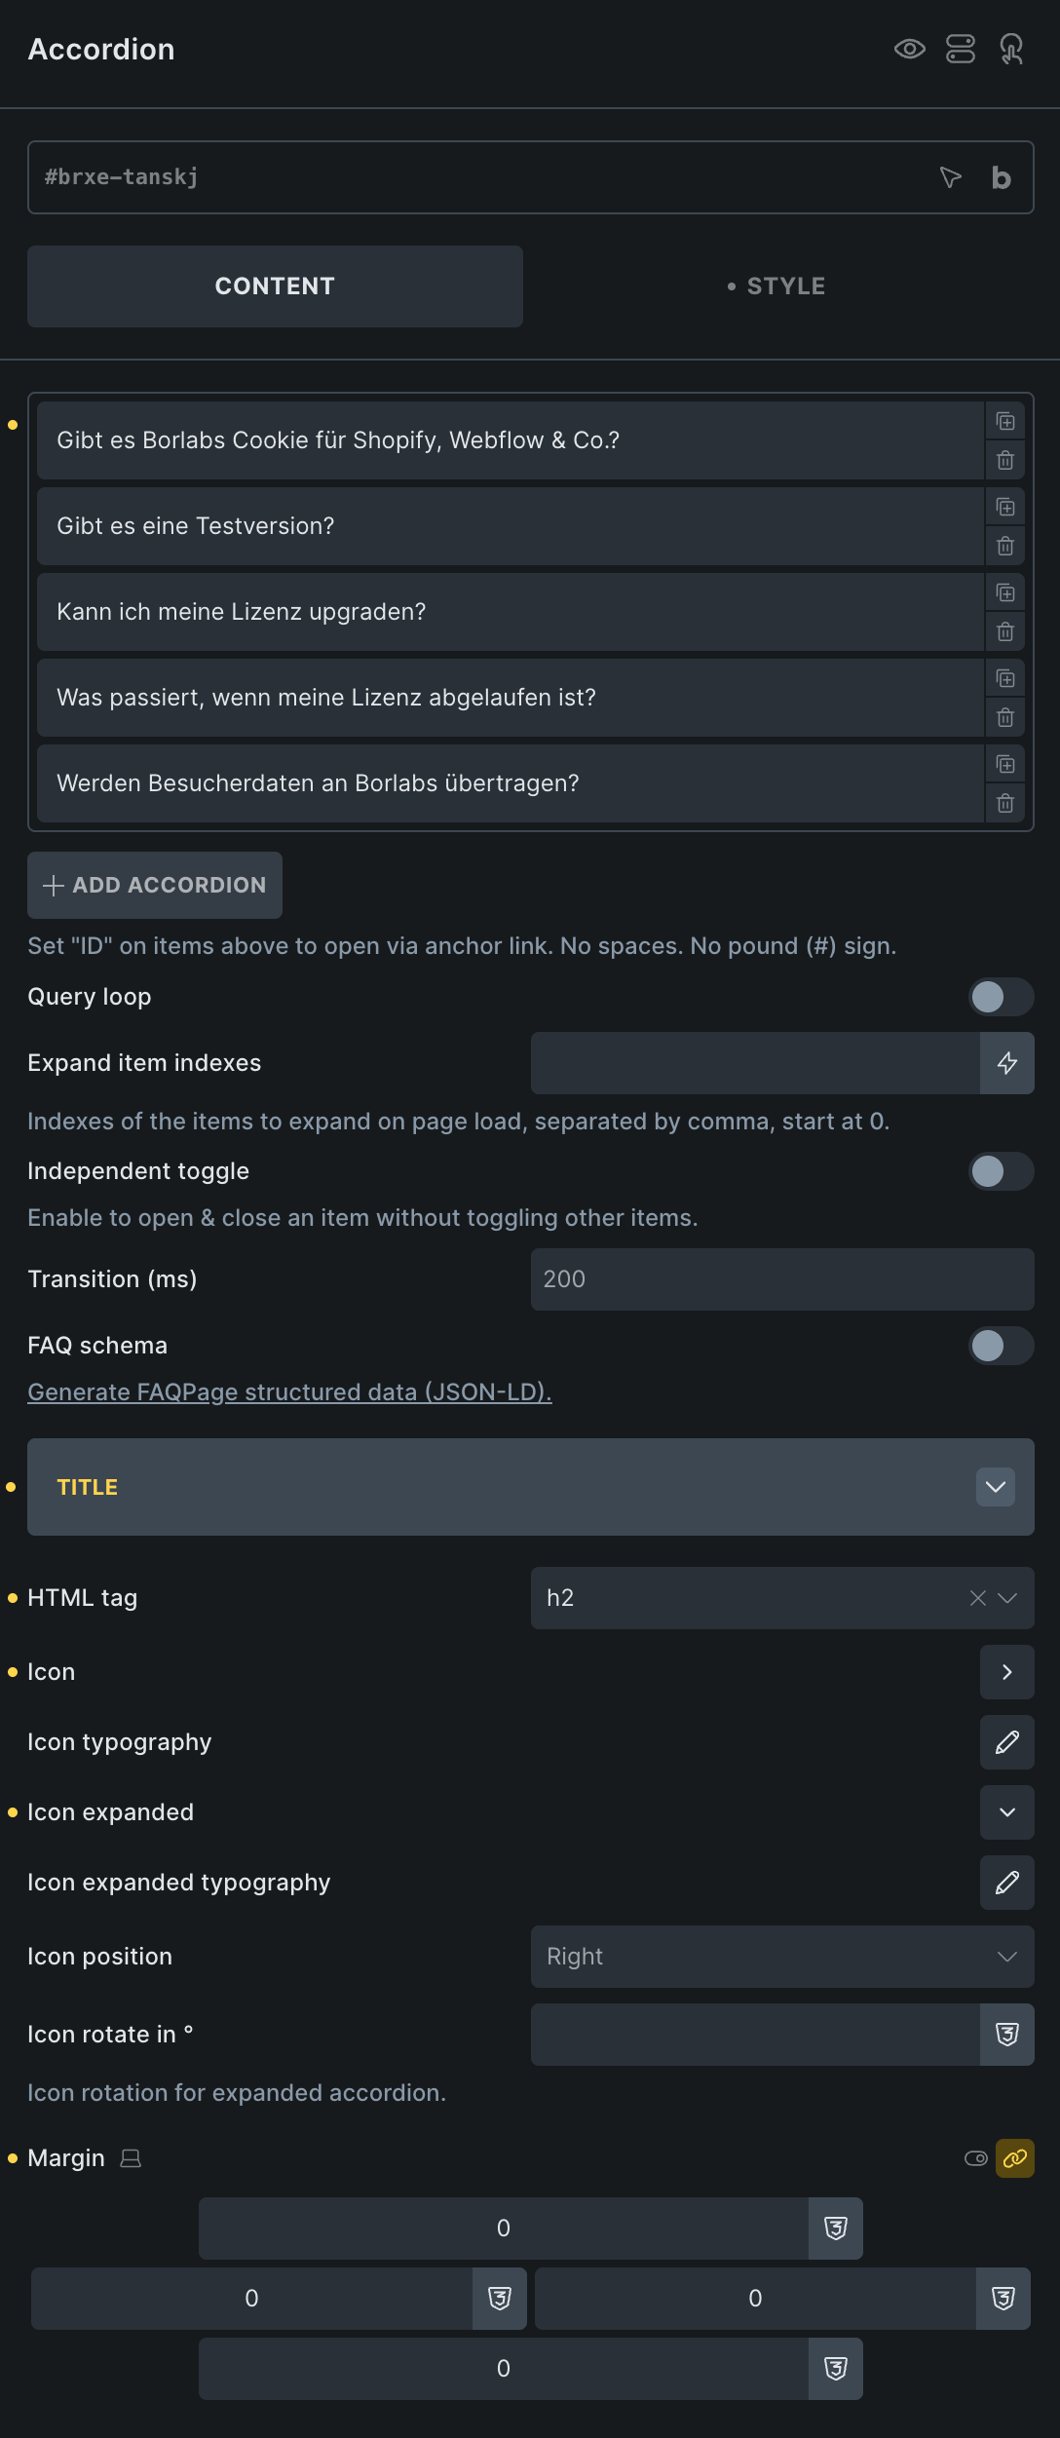The width and height of the screenshot is (1060, 2438).
Task: Click the dynamic data bolt icon
Action: (x=1007, y=1063)
